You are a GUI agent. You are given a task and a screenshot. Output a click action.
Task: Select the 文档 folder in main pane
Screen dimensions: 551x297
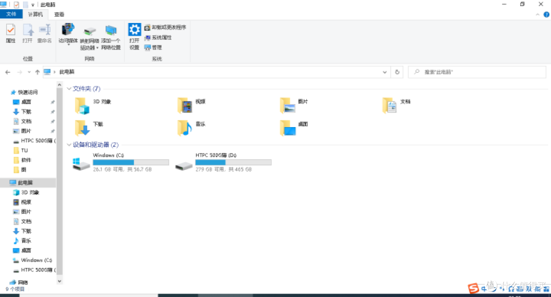[397, 106]
